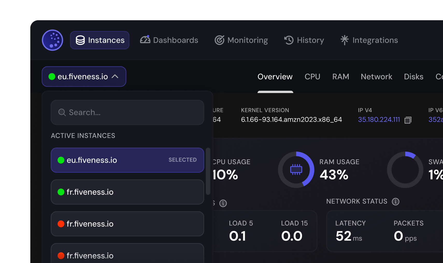Focus the instance Search field
Image resolution: width=443 pixels, height=263 pixels.
pyautogui.click(x=127, y=112)
